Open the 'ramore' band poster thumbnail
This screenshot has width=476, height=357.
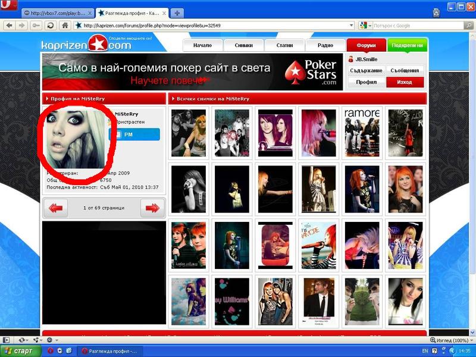[x=362, y=133]
